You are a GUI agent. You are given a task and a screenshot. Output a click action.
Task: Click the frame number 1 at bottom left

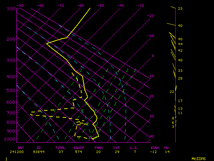coord(6,158)
